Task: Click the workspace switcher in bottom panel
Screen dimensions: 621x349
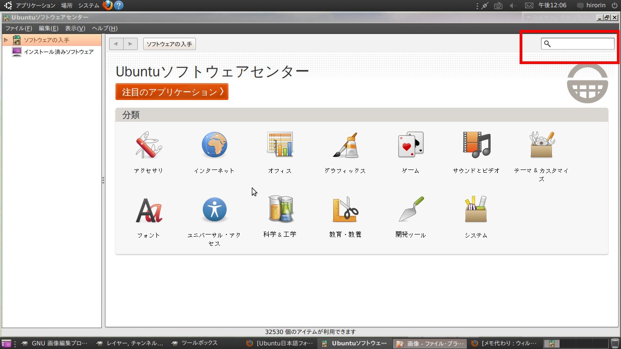Action: (x=576, y=344)
